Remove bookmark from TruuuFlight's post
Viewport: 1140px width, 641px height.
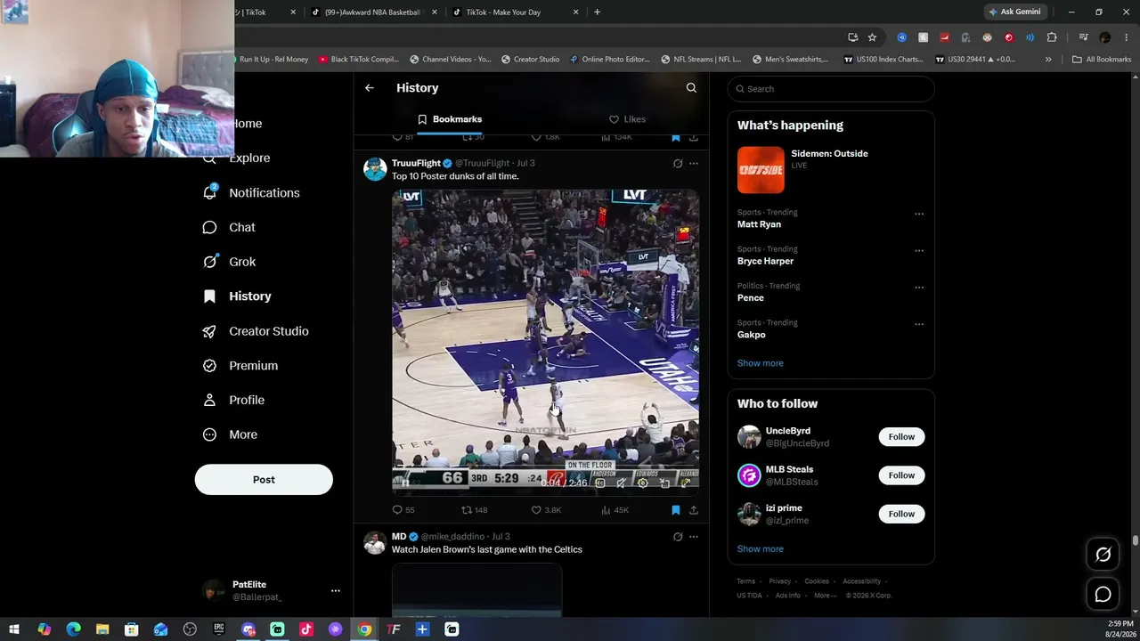[676, 510]
